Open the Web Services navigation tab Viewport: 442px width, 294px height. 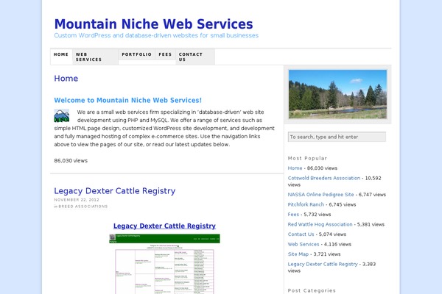click(95, 57)
